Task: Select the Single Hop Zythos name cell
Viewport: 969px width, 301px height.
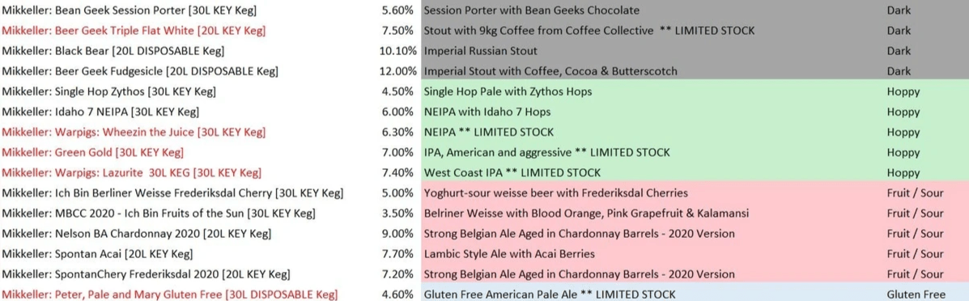Action: pyautogui.click(x=108, y=91)
